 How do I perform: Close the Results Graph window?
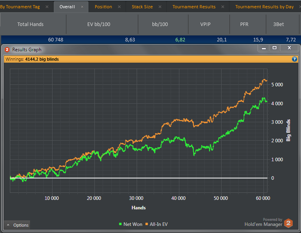tap(289, 48)
